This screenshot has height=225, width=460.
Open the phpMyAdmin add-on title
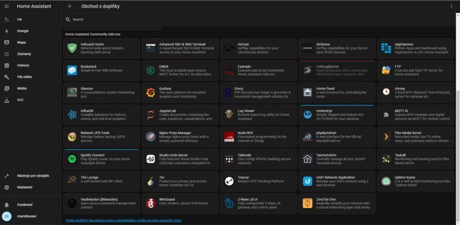coord(325,133)
